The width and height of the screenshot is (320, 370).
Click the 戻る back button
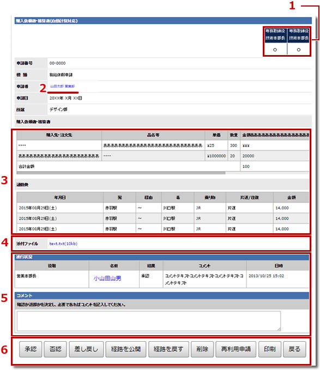(x=294, y=349)
